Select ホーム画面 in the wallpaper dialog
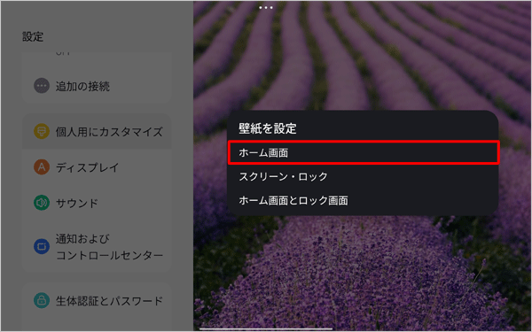Screen dimensions: 532x332 coord(364,153)
